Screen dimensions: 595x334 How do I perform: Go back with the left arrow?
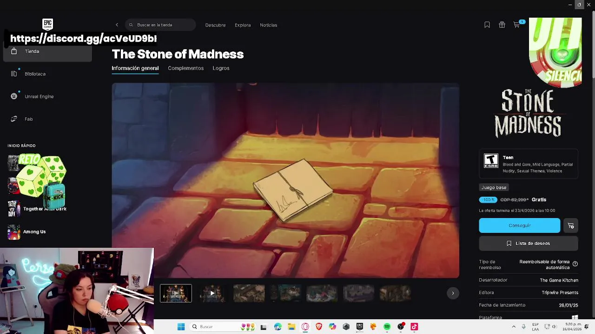point(117,25)
